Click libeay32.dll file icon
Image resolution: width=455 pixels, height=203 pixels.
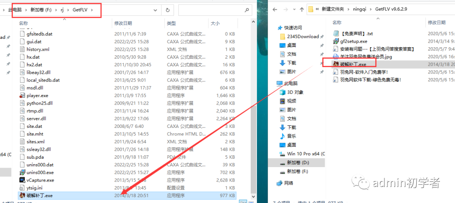click(x=22, y=72)
